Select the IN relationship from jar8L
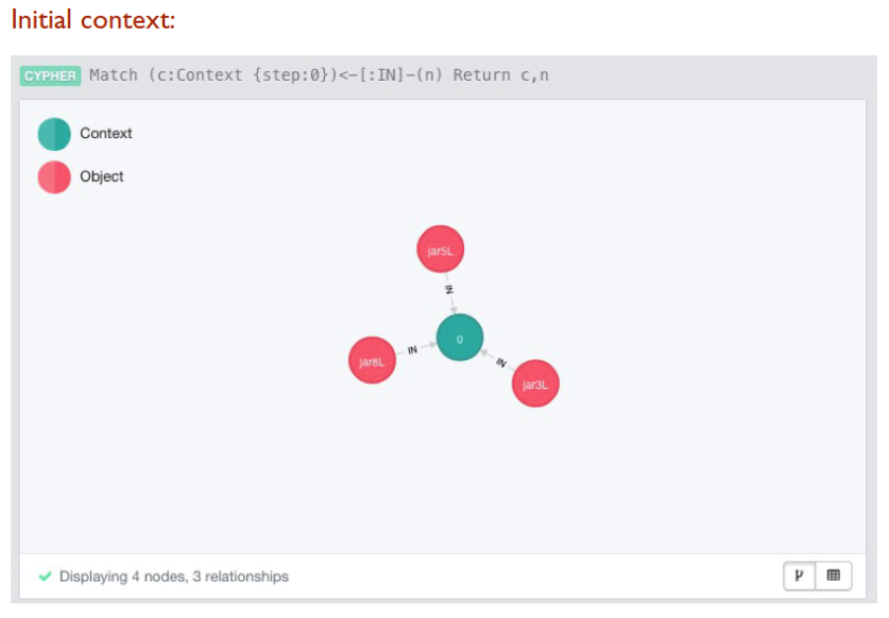889x618 pixels. click(412, 350)
